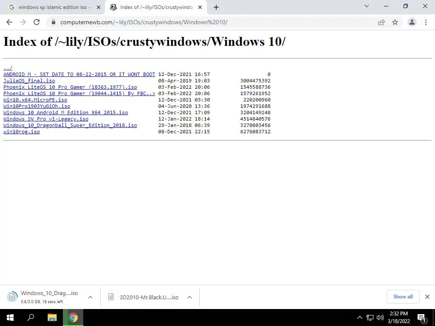435x326 pixels.
Task: Show hidden system tray icons
Action: [x=359, y=318]
